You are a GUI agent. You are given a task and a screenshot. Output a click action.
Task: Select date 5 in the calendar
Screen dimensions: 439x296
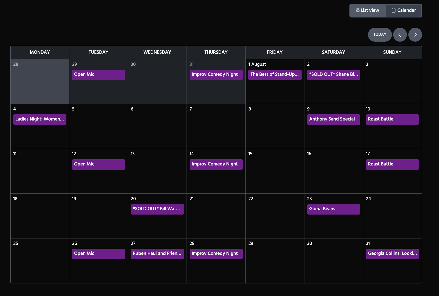(99, 126)
